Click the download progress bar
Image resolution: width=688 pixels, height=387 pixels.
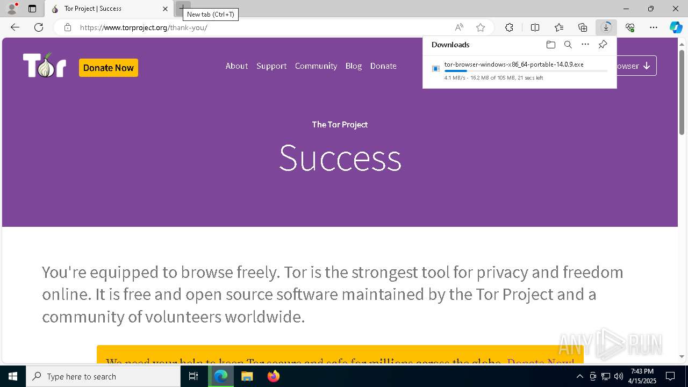(x=526, y=71)
